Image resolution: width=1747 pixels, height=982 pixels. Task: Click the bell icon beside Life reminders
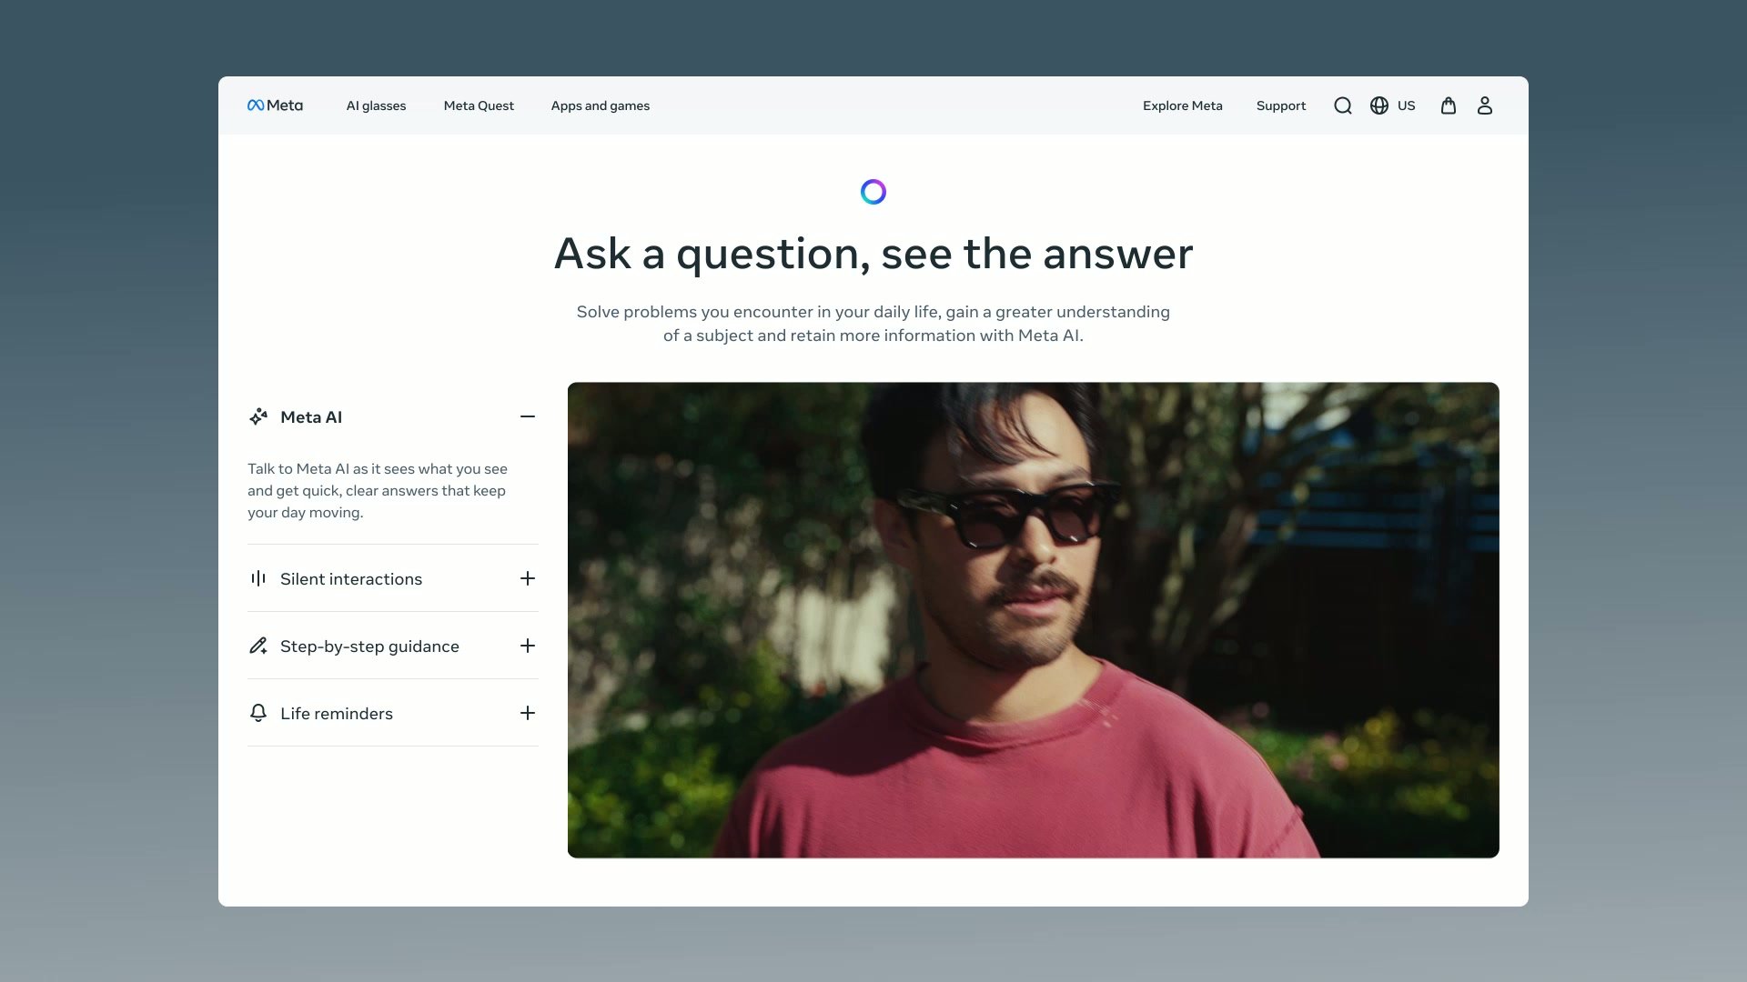click(258, 713)
